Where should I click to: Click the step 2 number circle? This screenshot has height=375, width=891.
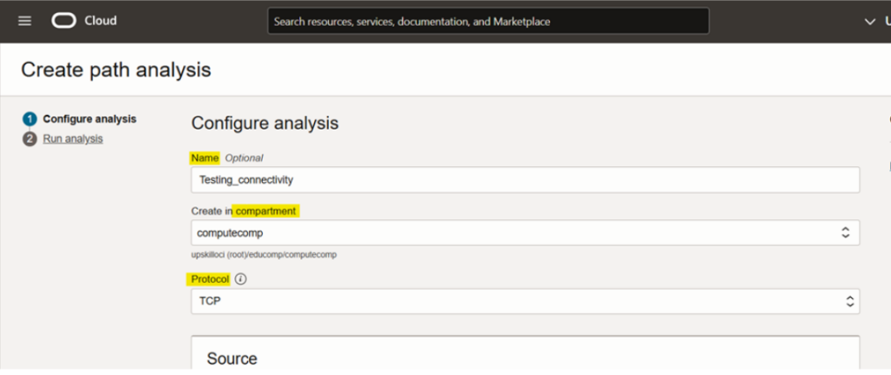pos(30,138)
